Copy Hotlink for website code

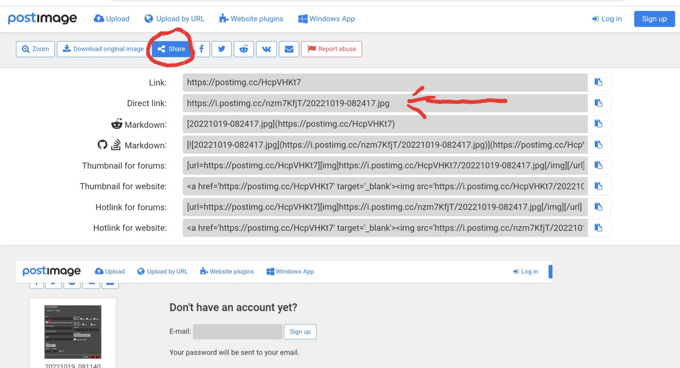click(x=599, y=227)
